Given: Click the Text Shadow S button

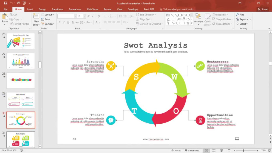Looking at the screenshot, I should click(73, 22).
